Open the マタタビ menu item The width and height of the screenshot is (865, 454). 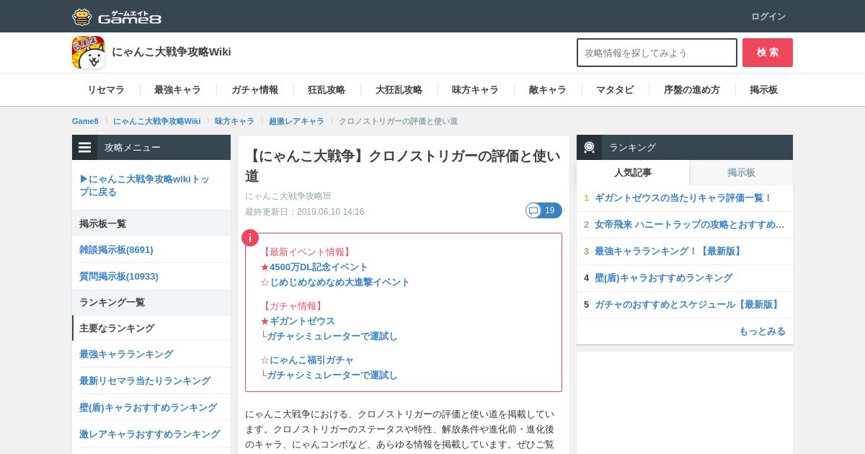615,90
